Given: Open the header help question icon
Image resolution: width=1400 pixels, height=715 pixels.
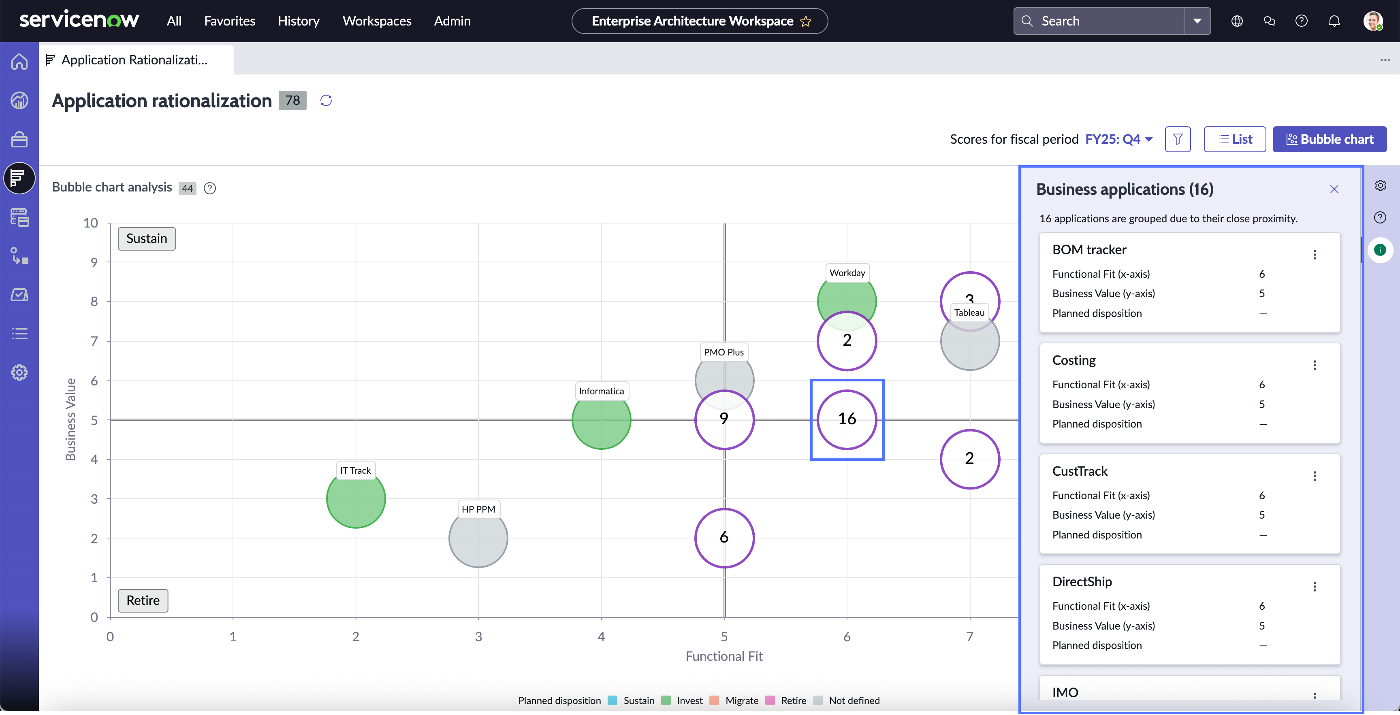Looking at the screenshot, I should click(1302, 21).
